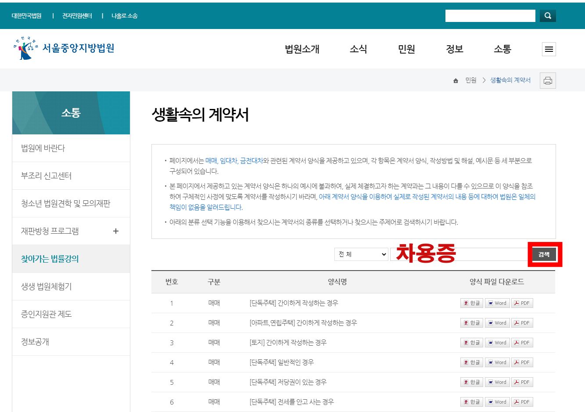Download the Word file for [단독주택] 저당권이 있는 경우

coord(497,382)
